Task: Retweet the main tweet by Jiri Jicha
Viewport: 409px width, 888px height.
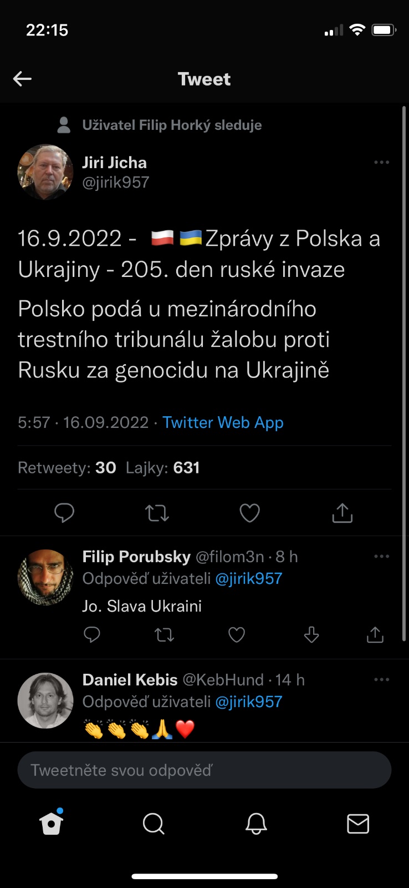Action: click(x=157, y=513)
